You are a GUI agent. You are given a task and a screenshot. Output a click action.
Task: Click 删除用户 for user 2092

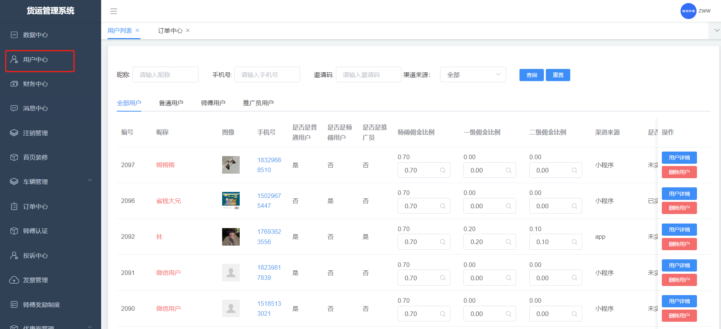(679, 244)
